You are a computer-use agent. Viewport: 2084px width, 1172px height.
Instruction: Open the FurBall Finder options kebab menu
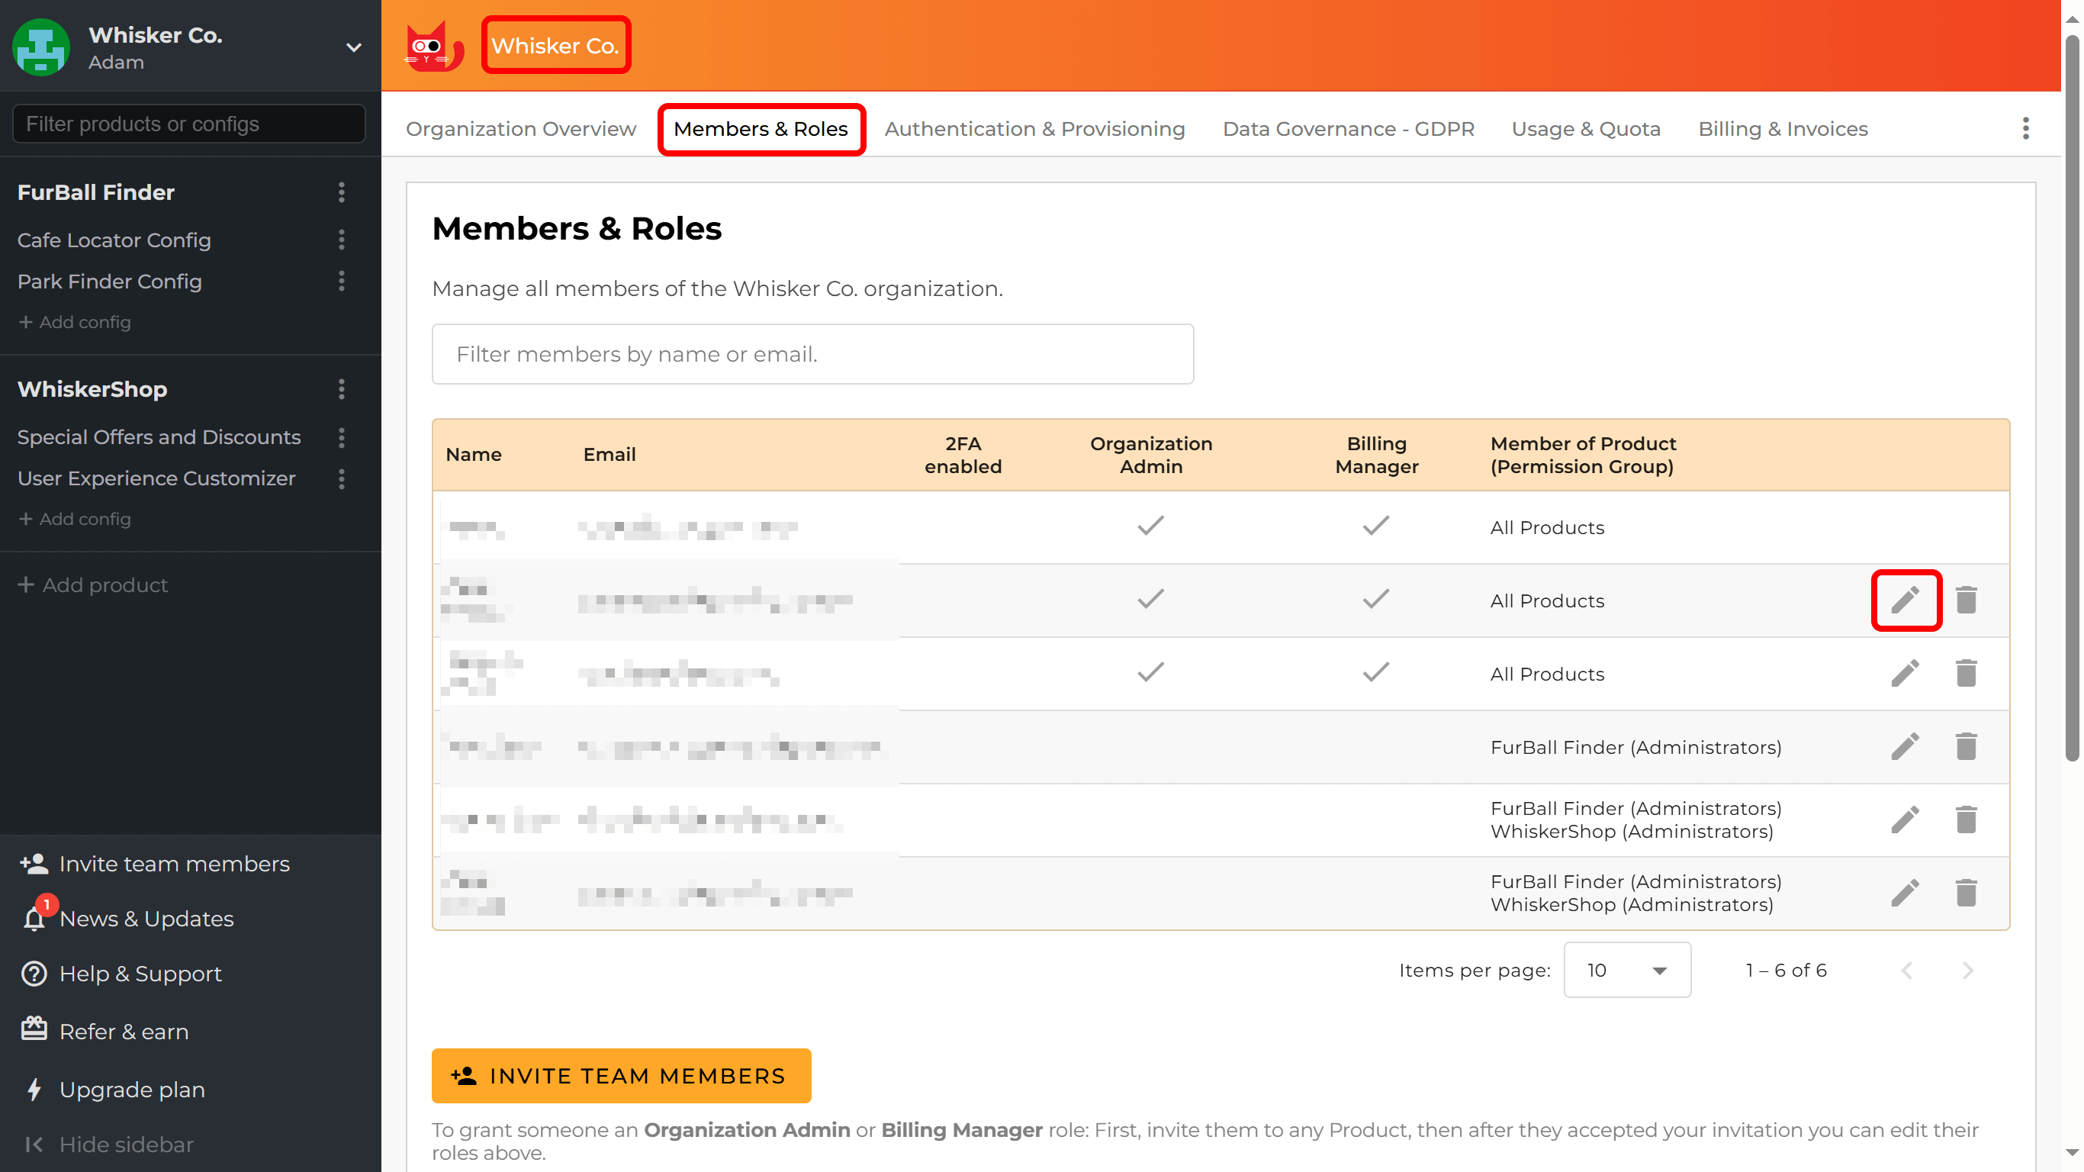(x=343, y=192)
